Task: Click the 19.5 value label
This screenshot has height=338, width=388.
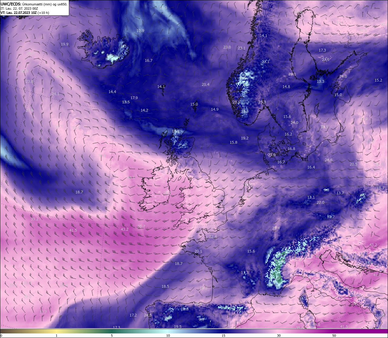Action: coord(178,327)
